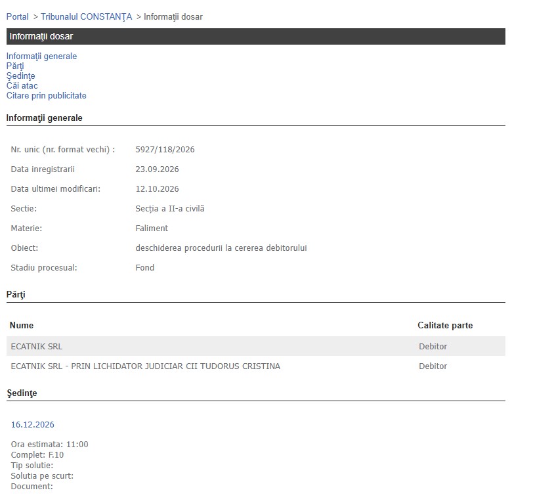Screen dimensions: 554x503
Task: Jump to Părți section link
Action: [x=15, y=66]
